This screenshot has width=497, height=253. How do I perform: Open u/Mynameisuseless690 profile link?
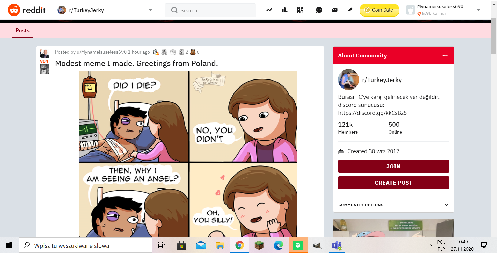[x=102, y=52]
